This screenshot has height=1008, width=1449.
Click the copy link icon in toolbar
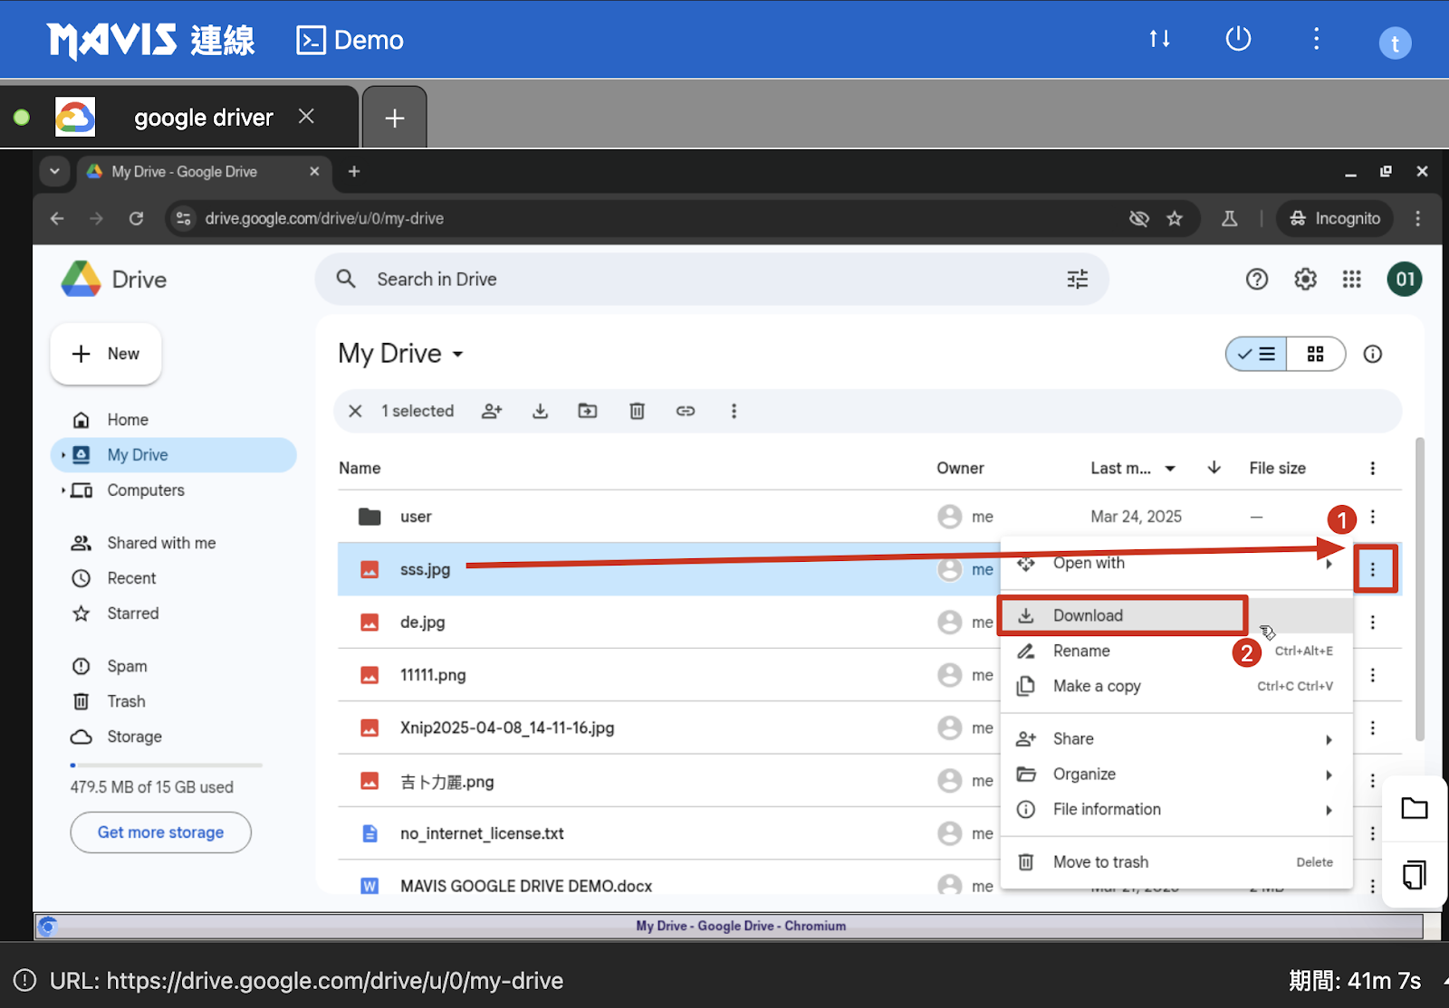coord(686,411)
